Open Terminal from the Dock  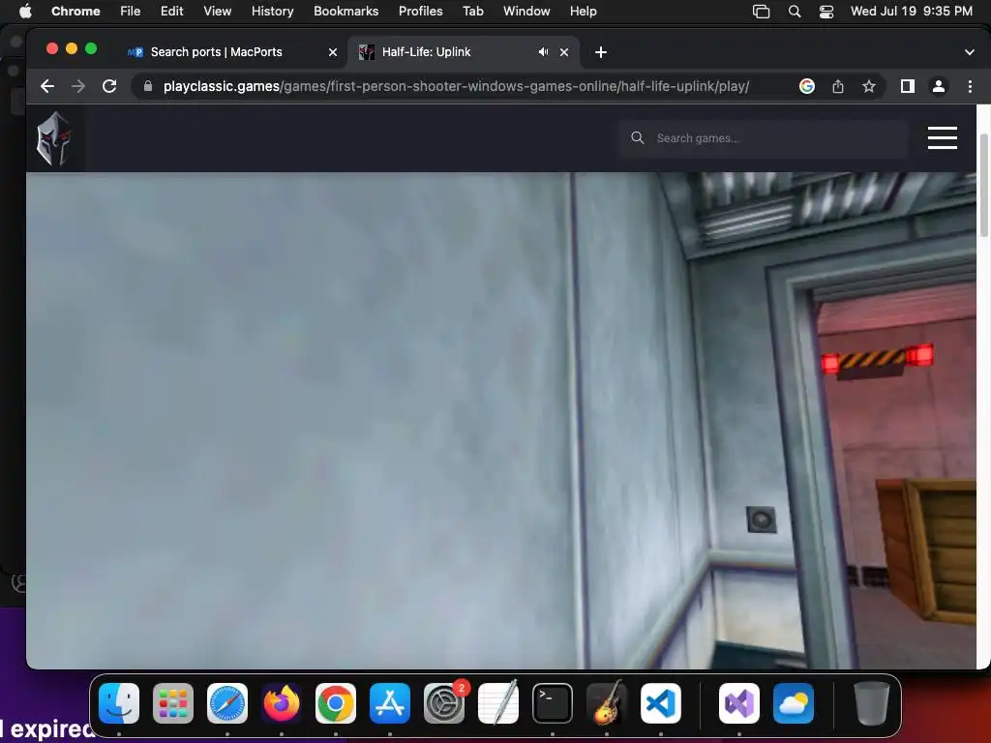coord(553,703)
